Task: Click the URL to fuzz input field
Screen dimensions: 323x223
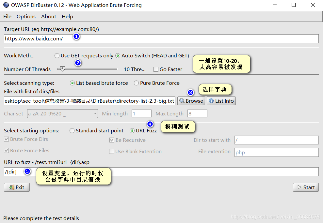Action: (x=161, y=171)
